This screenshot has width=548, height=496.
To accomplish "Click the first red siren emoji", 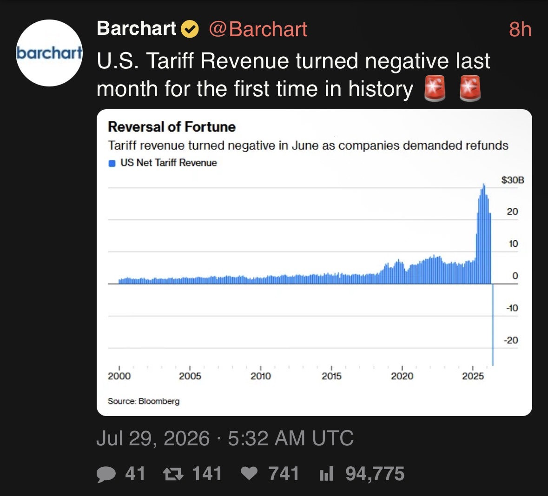I will [435, 88].
